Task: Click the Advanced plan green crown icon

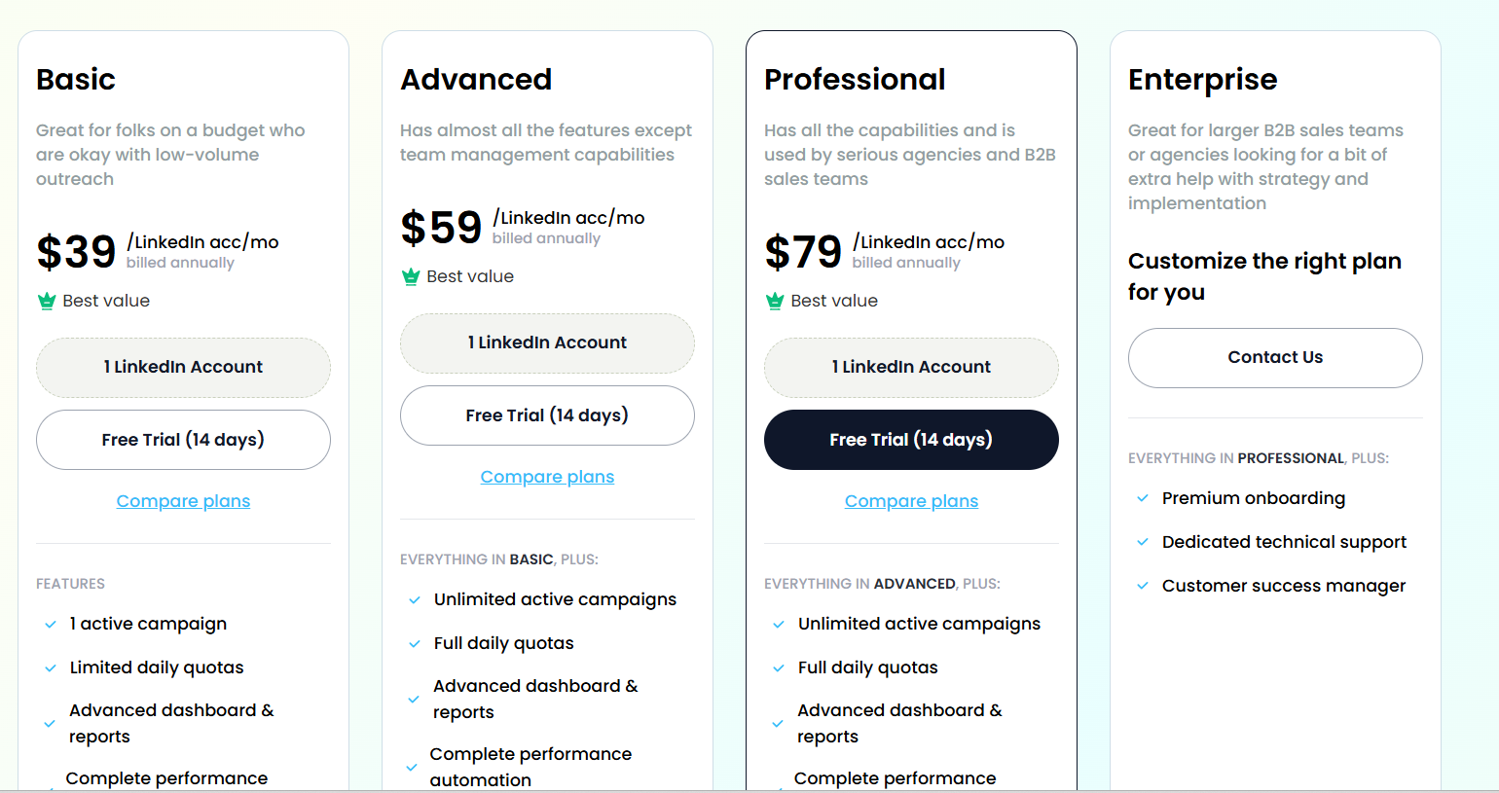Action: click(x=411, y=276)
